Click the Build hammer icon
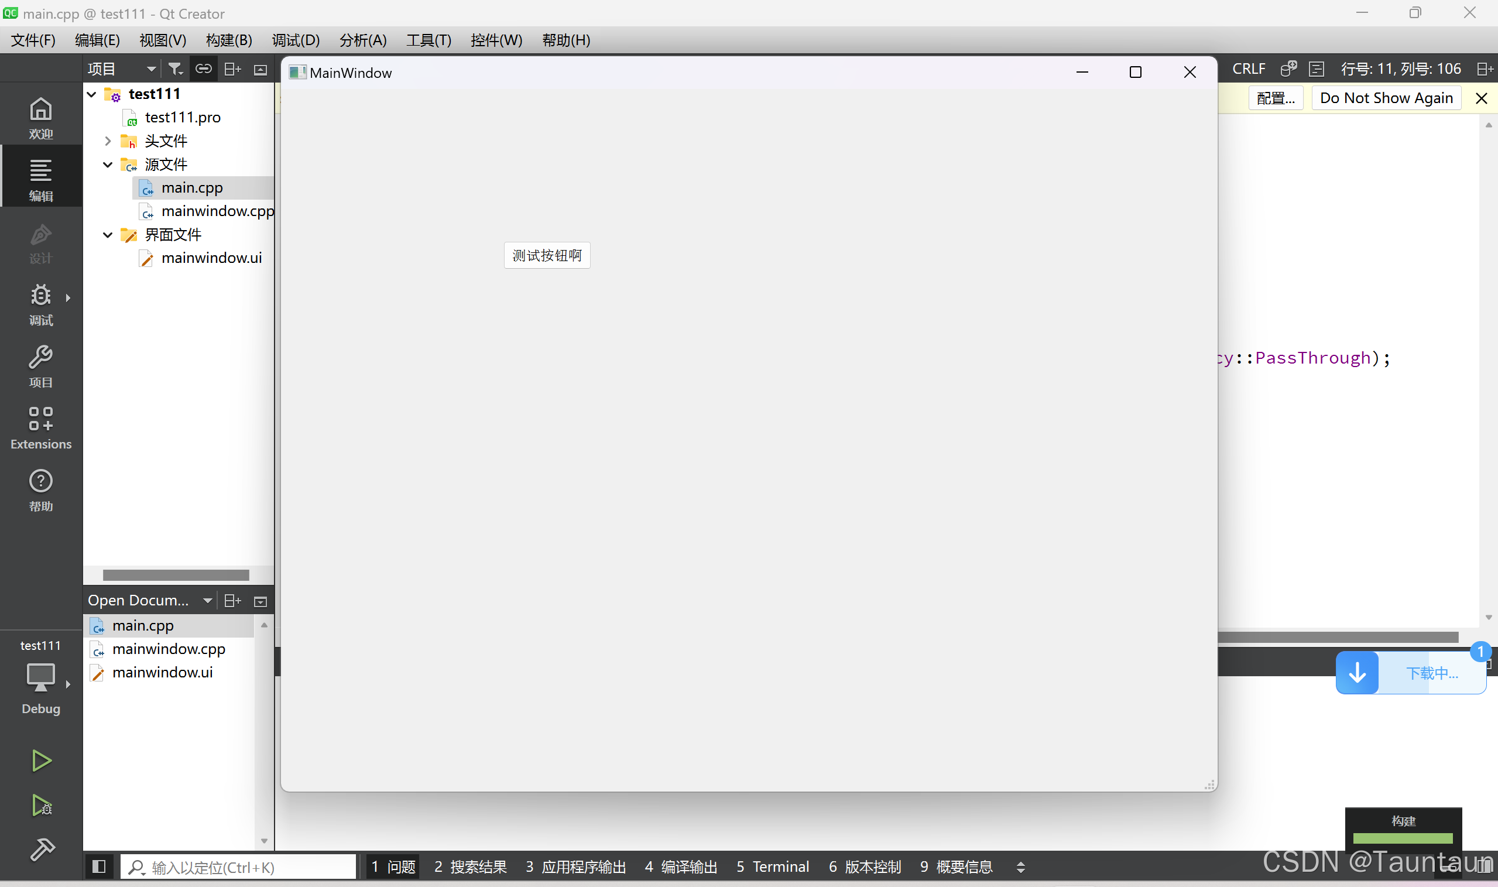Screen dimensions: 1498x887 click(42, 849)
